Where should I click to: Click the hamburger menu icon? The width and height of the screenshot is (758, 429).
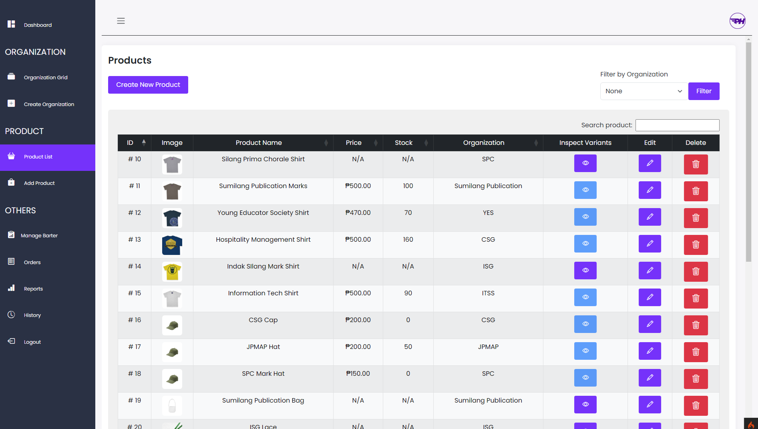click(121, 21)
